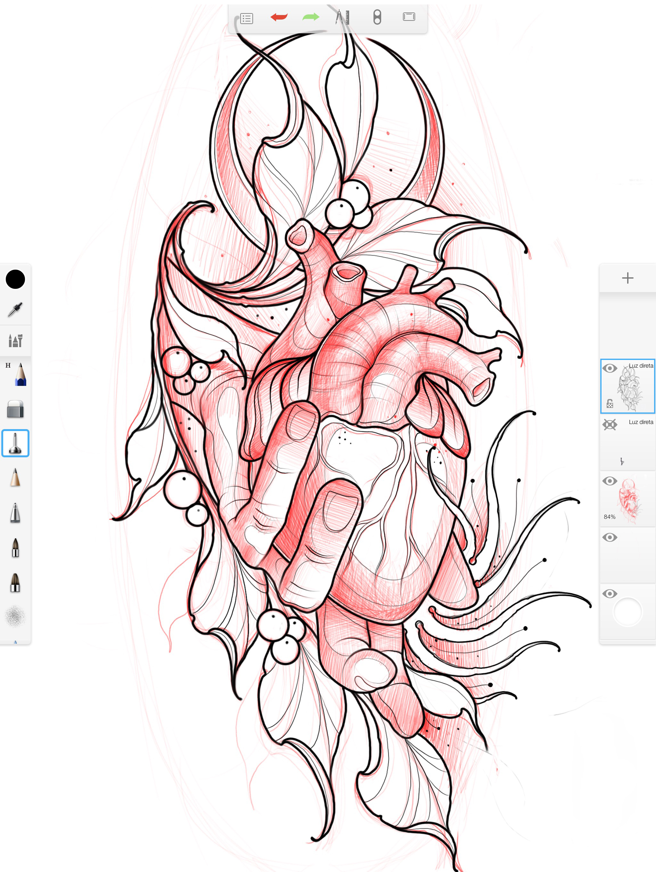Select the eraser tool
This screenshot has height=872, width=656.
[x=15, y=409]
